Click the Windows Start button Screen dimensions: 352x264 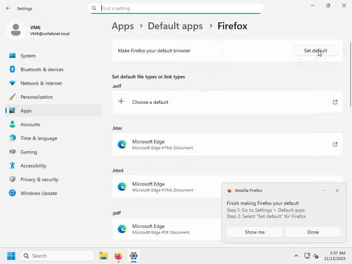click(11, 256)
